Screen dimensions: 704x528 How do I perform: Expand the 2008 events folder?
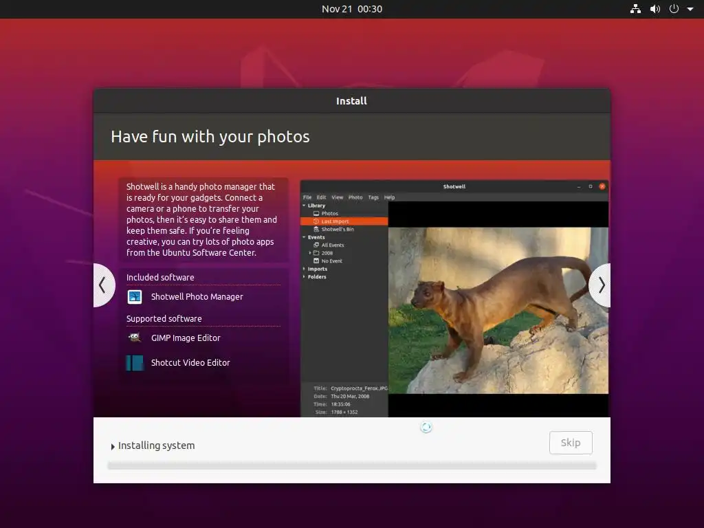[x=310, y=253]
